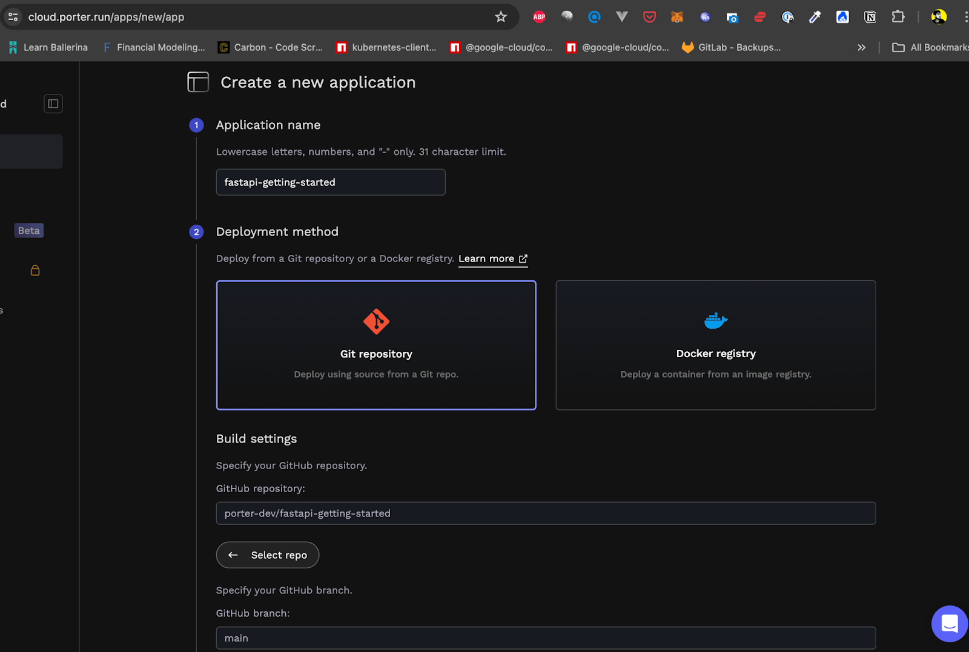The height and width of the screenshot is (652, 969).
Task: Click "Specify your GitHub branch." text
Action: (284, 590)
